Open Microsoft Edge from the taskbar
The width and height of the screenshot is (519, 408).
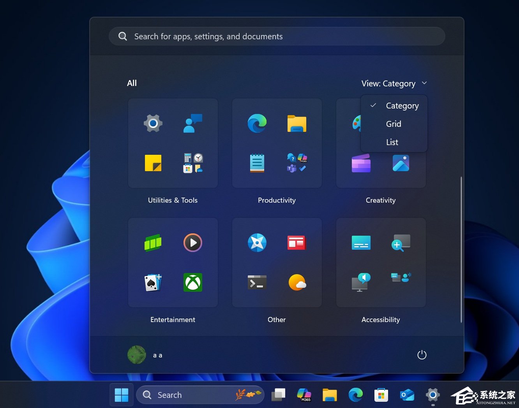click(x=355, y=395)
